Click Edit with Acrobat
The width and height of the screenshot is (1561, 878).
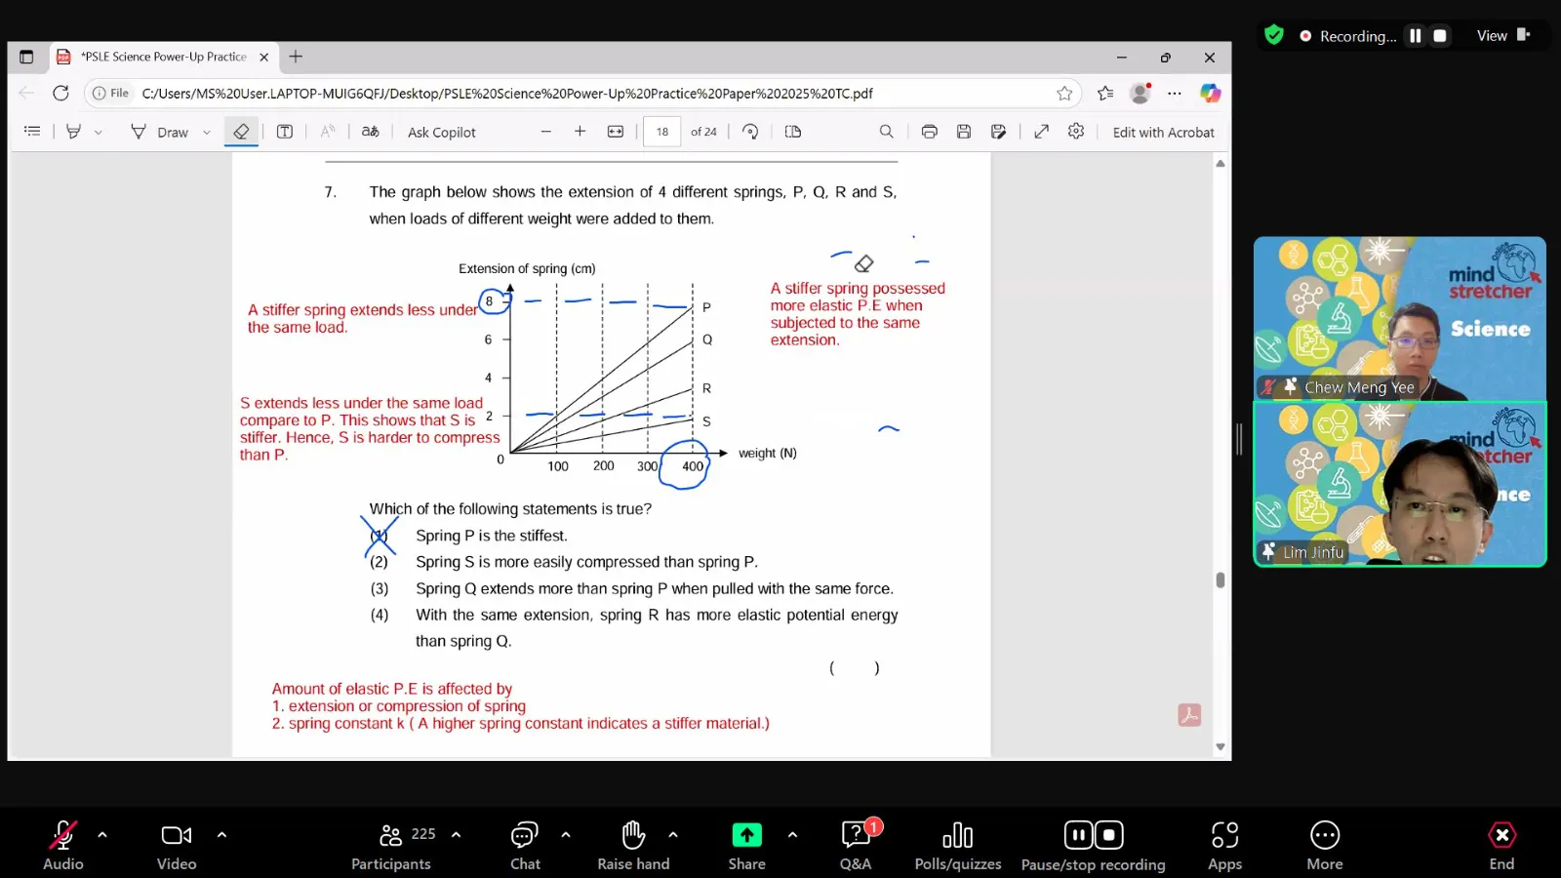tap(1163, 133)
